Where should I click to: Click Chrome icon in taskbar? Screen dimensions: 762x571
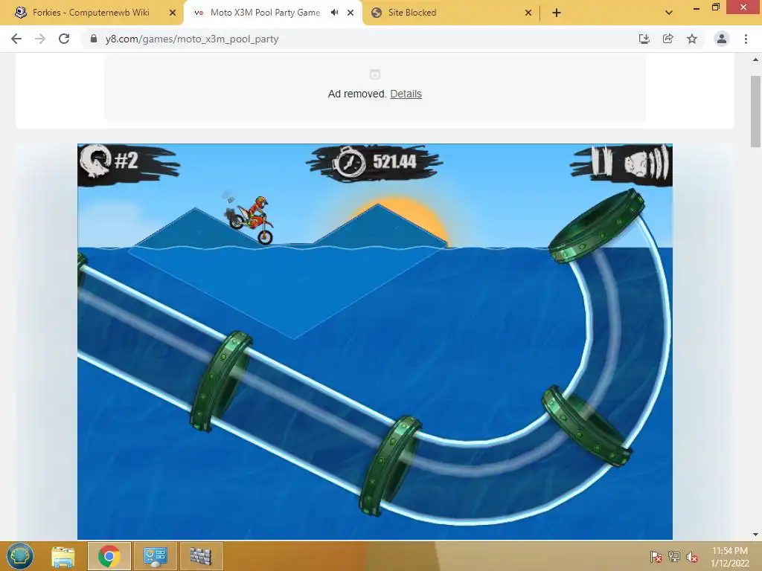[x=109, y=556]
